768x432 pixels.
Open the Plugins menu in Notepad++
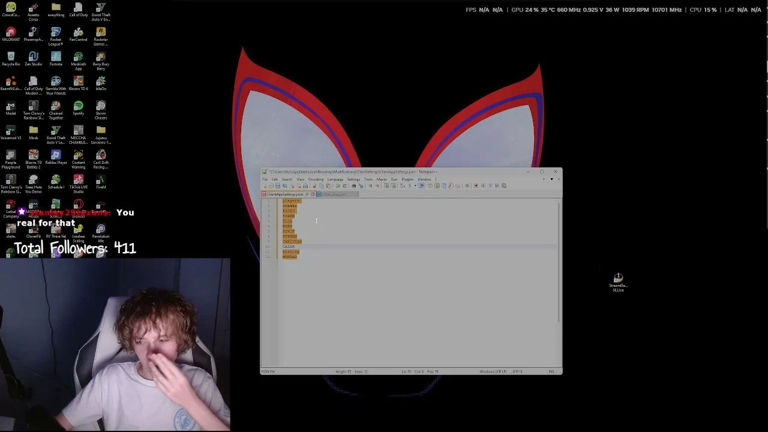[x=407, y=179]
